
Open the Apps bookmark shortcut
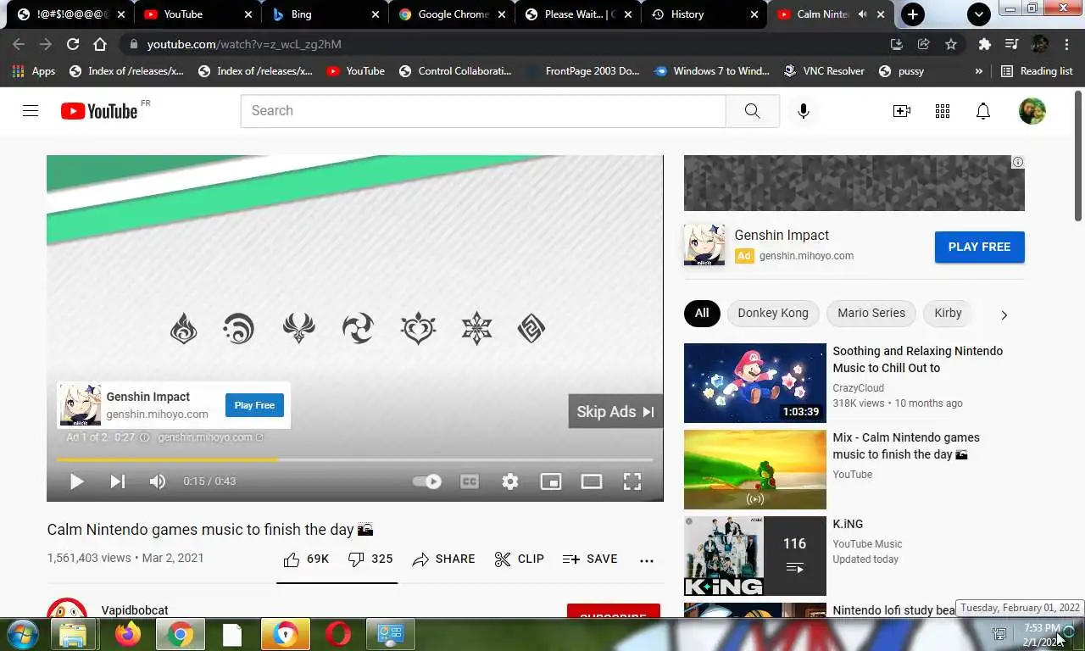coord(34,71)
